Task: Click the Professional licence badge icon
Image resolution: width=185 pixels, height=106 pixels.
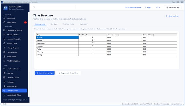Action: pyautogui.click(x=126, y=7)
